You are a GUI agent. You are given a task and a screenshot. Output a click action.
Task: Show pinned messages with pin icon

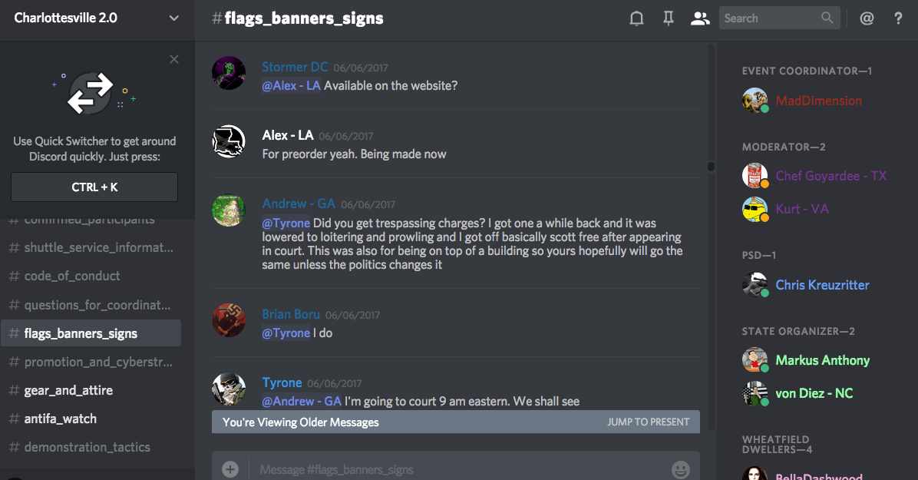coord(668,18)
